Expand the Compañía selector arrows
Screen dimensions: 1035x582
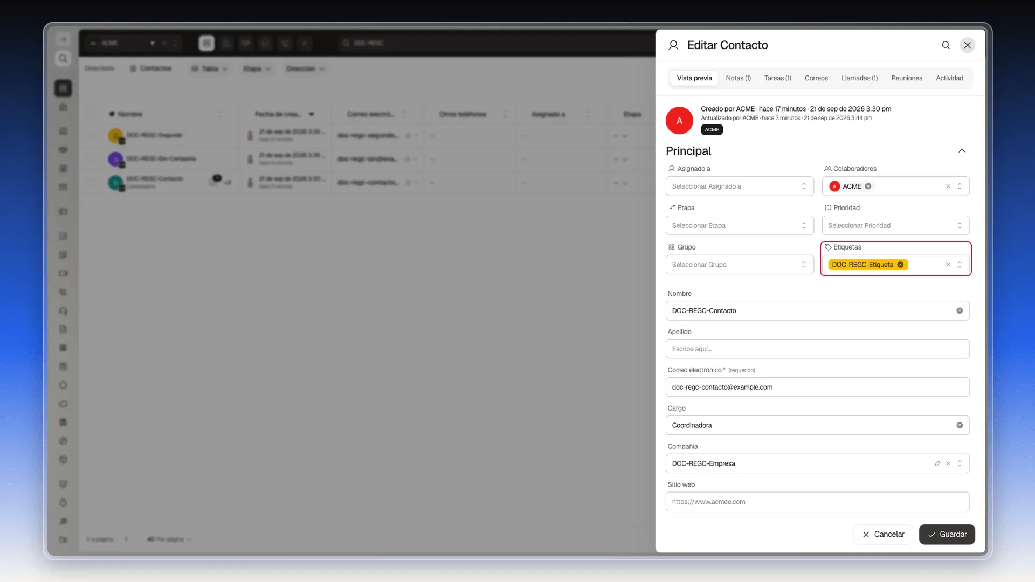point(960,464)
